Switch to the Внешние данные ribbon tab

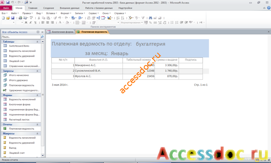69,8
